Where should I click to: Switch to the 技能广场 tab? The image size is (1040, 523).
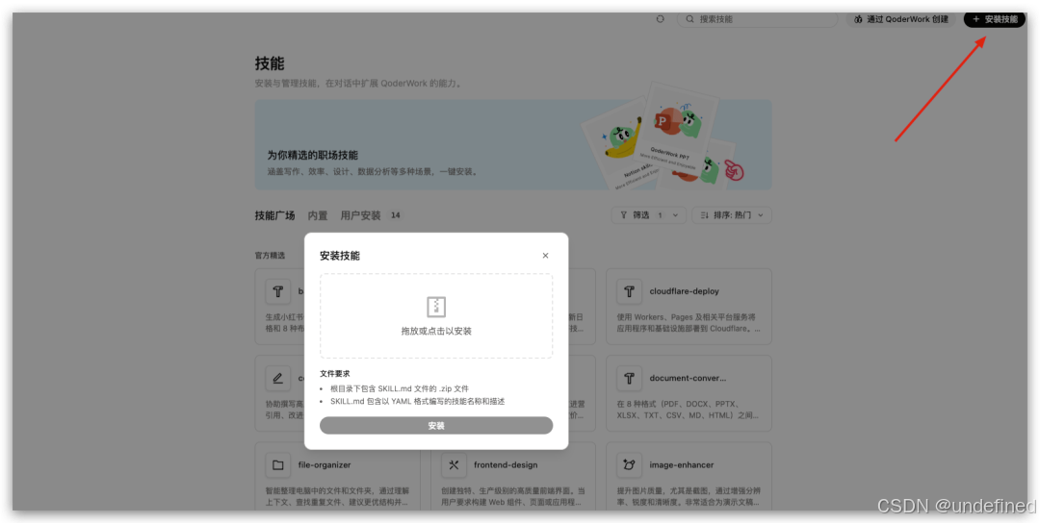[x=274, y=215]
